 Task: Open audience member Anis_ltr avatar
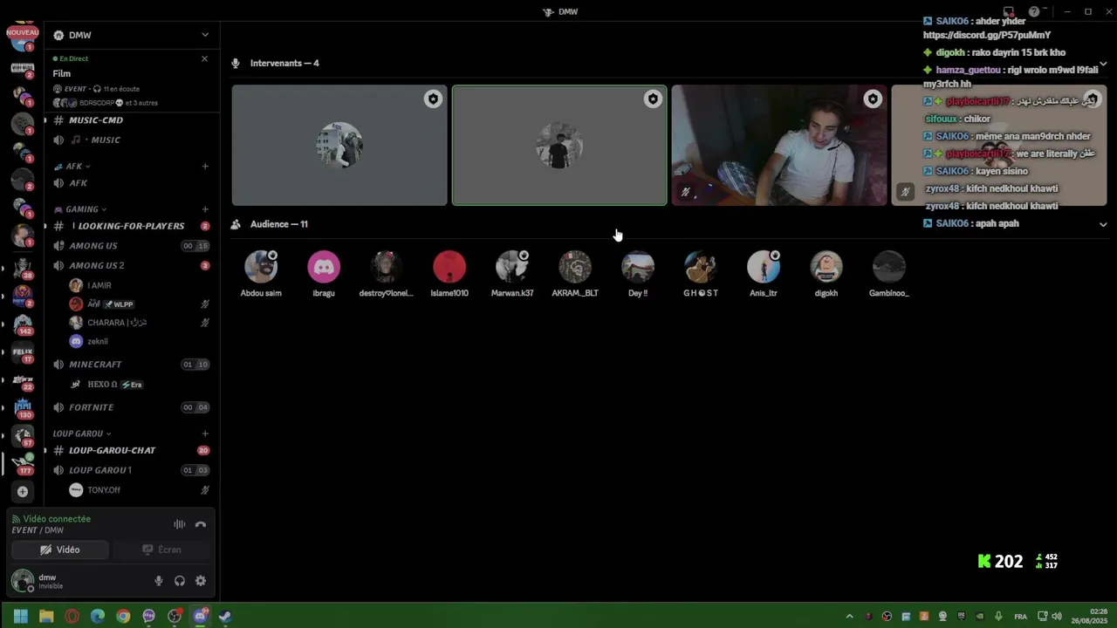764,268
